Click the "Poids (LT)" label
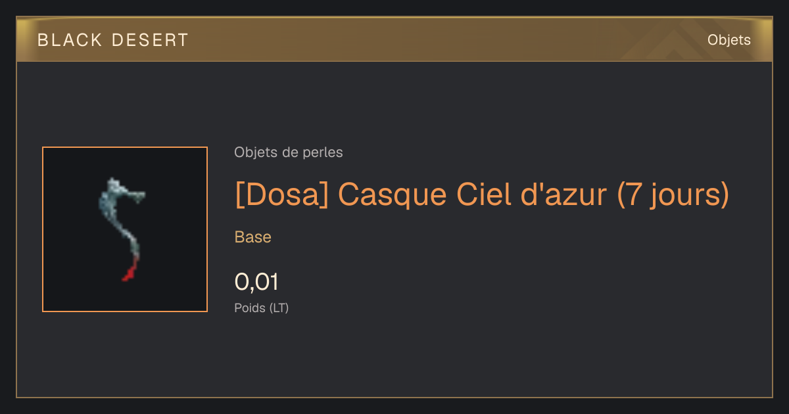789x414 pixels. point(262,308)
